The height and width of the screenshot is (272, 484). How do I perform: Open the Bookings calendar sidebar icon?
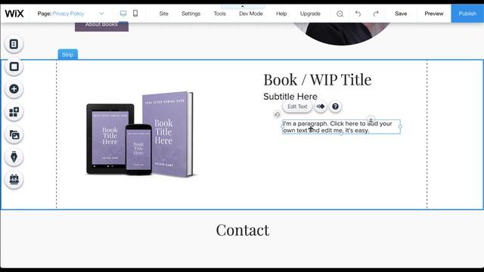(14, 180)
